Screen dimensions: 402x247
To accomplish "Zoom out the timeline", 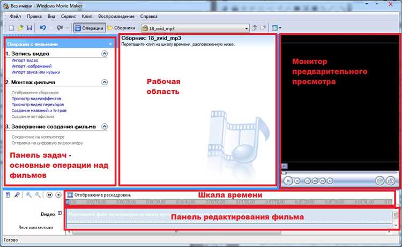I will [38, 195].
